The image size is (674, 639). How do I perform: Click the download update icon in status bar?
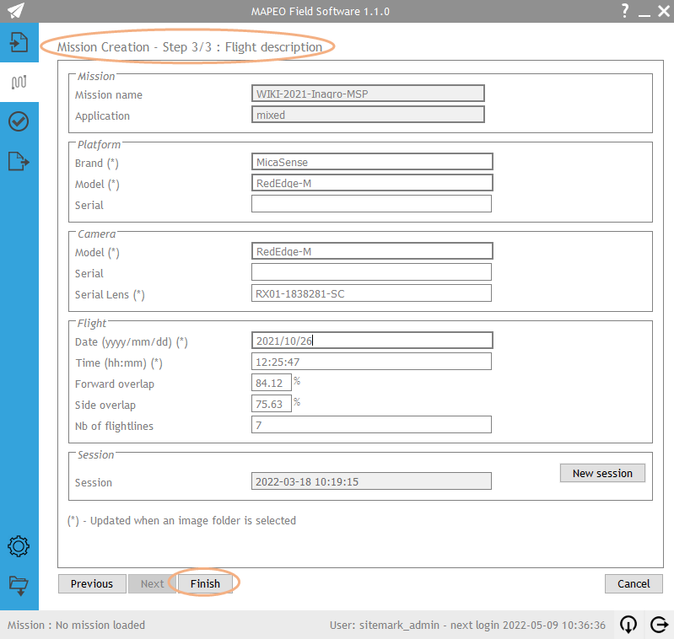click(628, 625)
